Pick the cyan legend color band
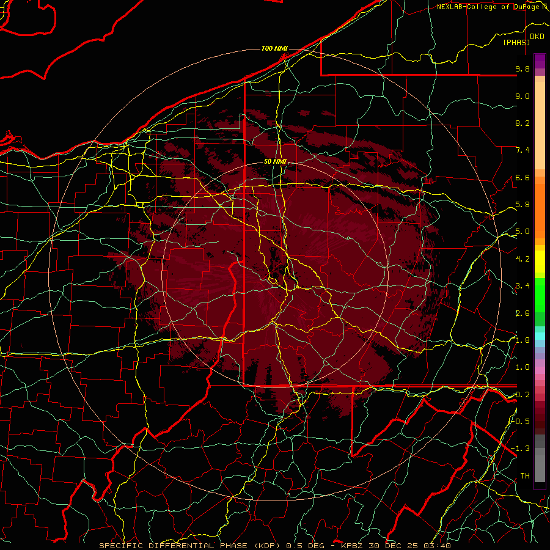Viewport: 550px width, 550px height. 540,335
